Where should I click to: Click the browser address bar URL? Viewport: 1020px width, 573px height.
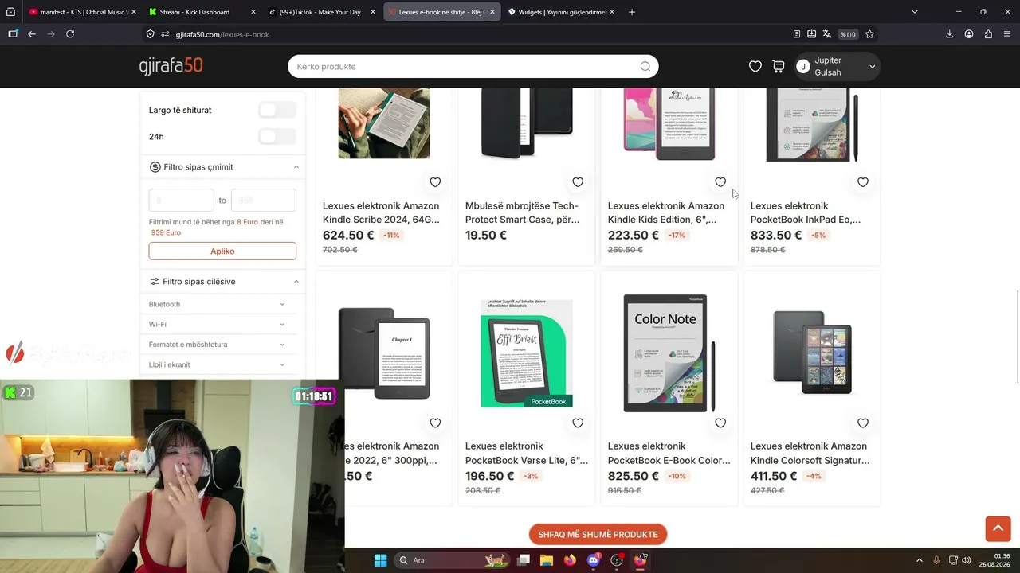[222, 34]
